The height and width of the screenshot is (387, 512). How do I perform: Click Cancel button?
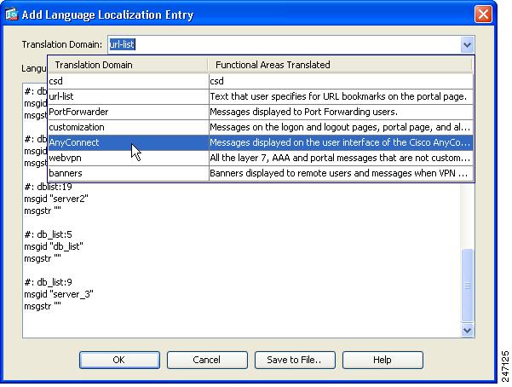207,360
